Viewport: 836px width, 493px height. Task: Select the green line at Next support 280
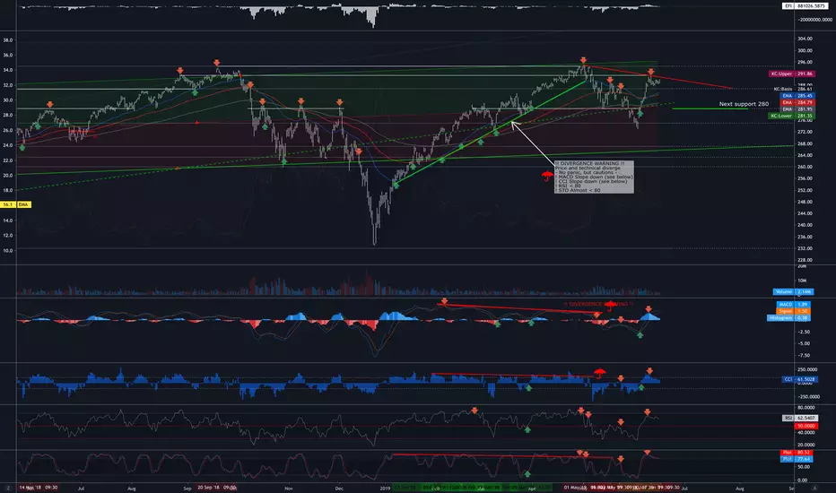coord(710,108)
